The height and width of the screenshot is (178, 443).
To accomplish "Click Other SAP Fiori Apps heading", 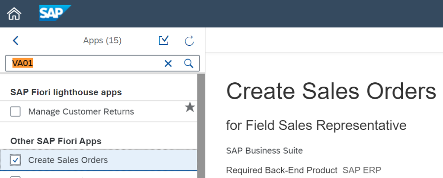I will click(56, 141).
